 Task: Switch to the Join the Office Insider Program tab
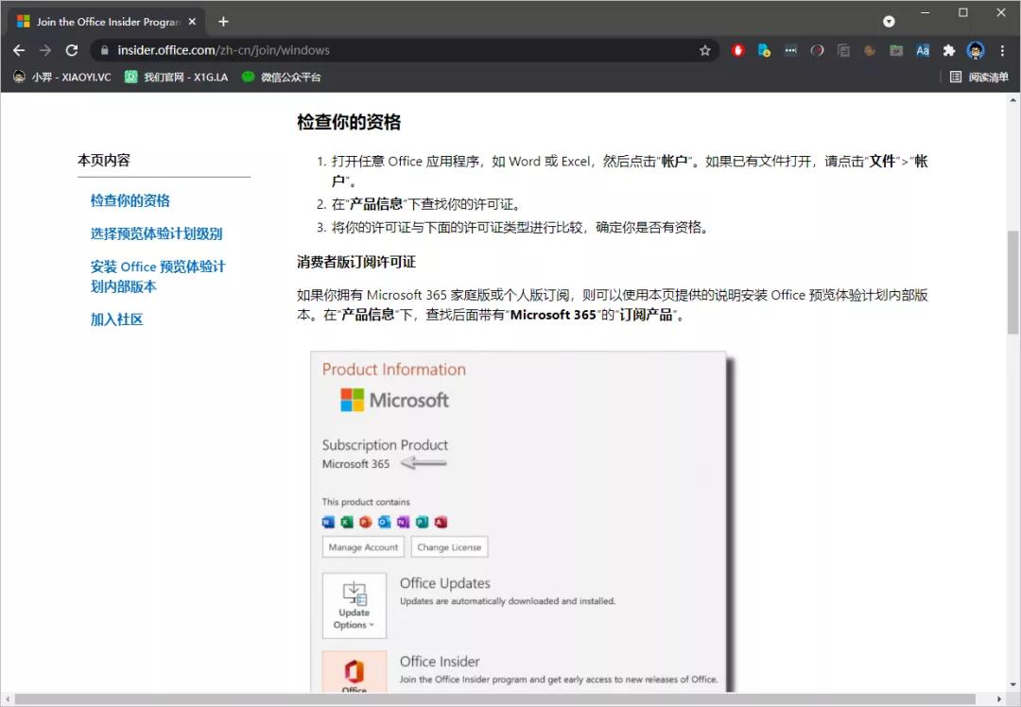click(104, 20)
